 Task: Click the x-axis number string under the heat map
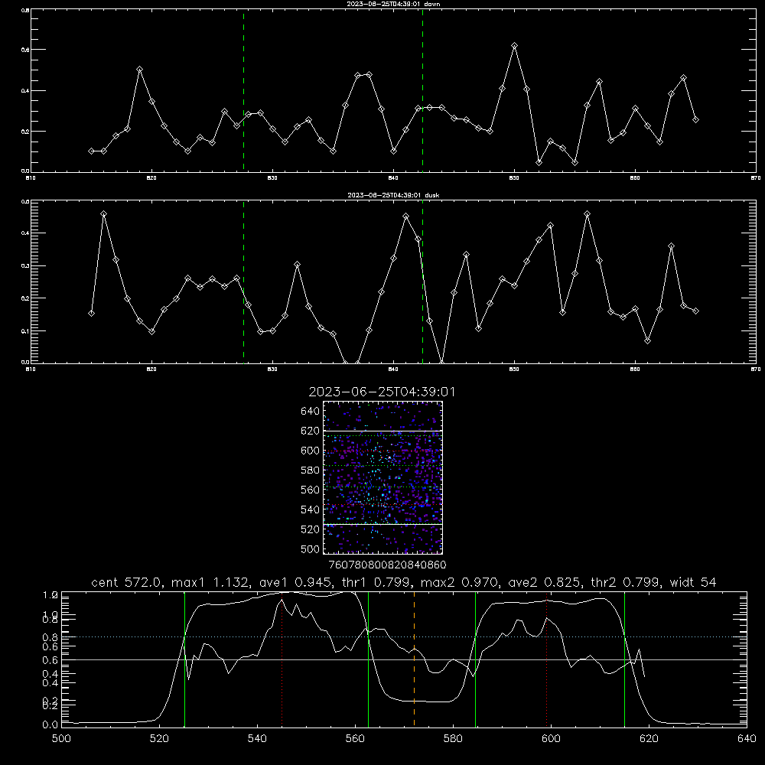(387, 565)
